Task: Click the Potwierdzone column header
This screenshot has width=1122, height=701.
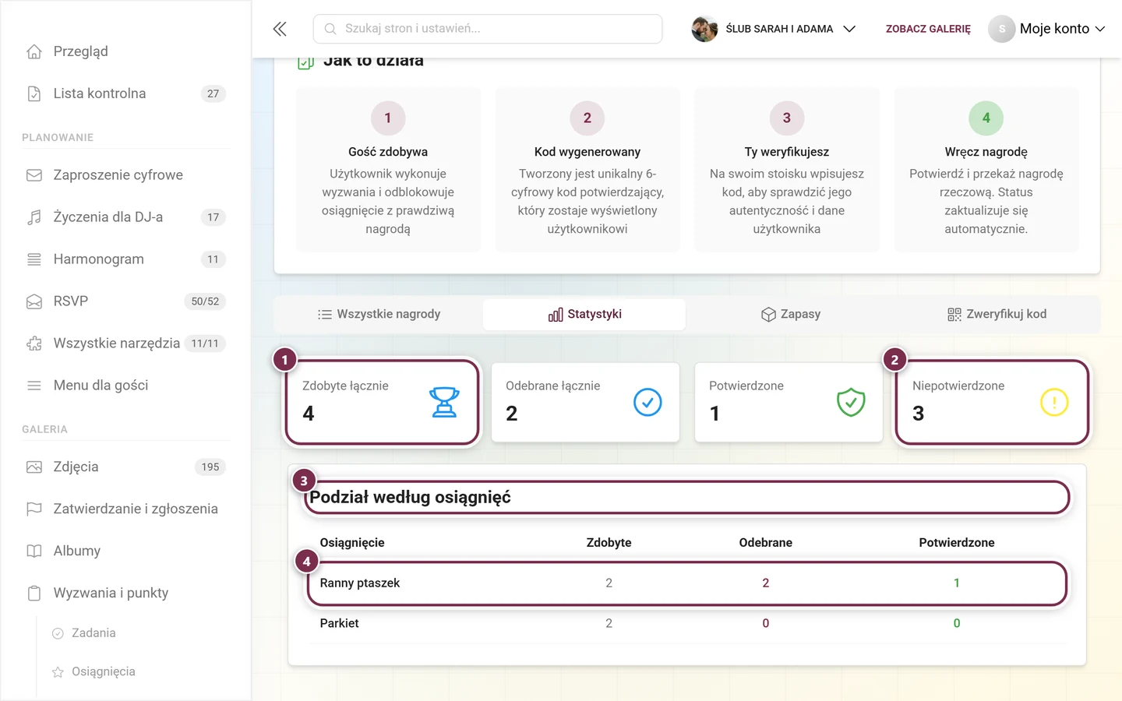Action: 957,543
